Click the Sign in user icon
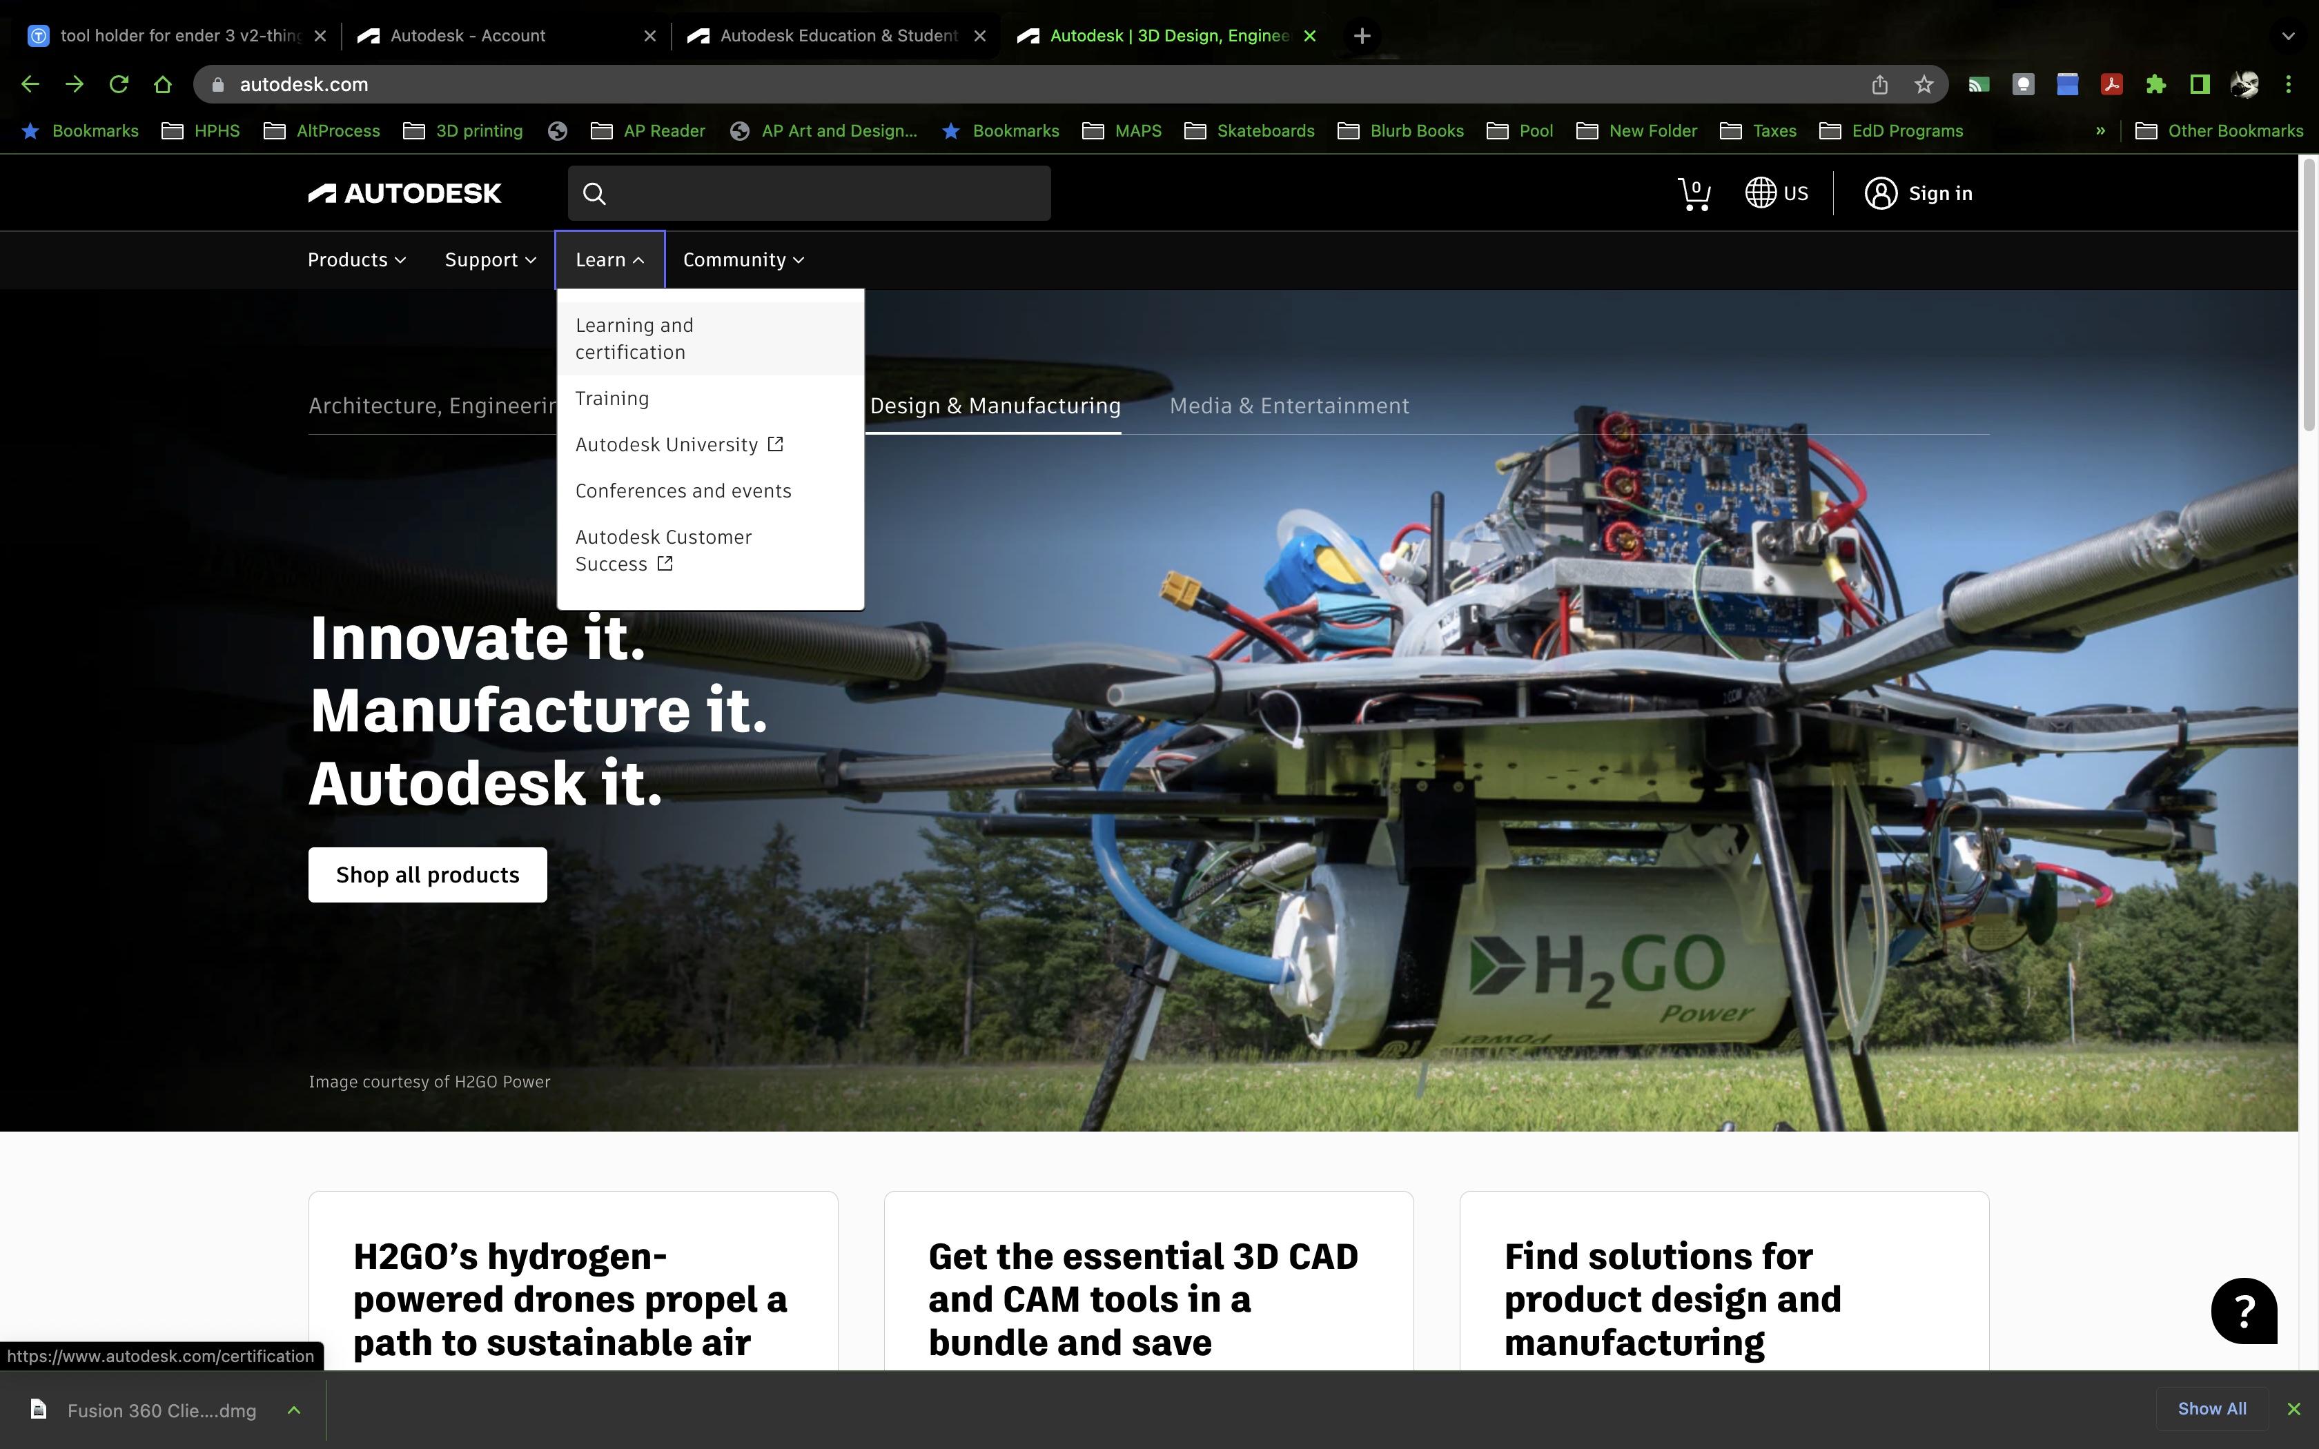Screen dimensions: 2319x1449 click(1880, 194)
